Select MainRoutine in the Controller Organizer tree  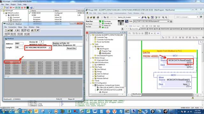click(x=106, y=53)
